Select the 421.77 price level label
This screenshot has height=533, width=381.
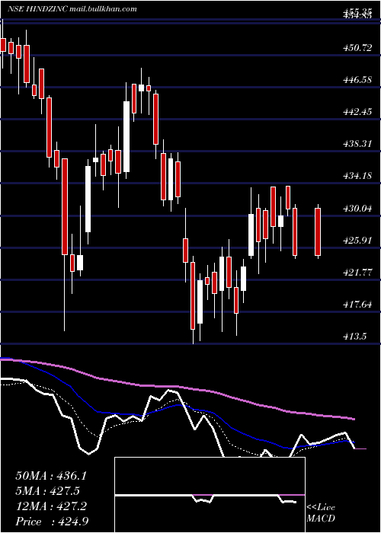point(357,273)
